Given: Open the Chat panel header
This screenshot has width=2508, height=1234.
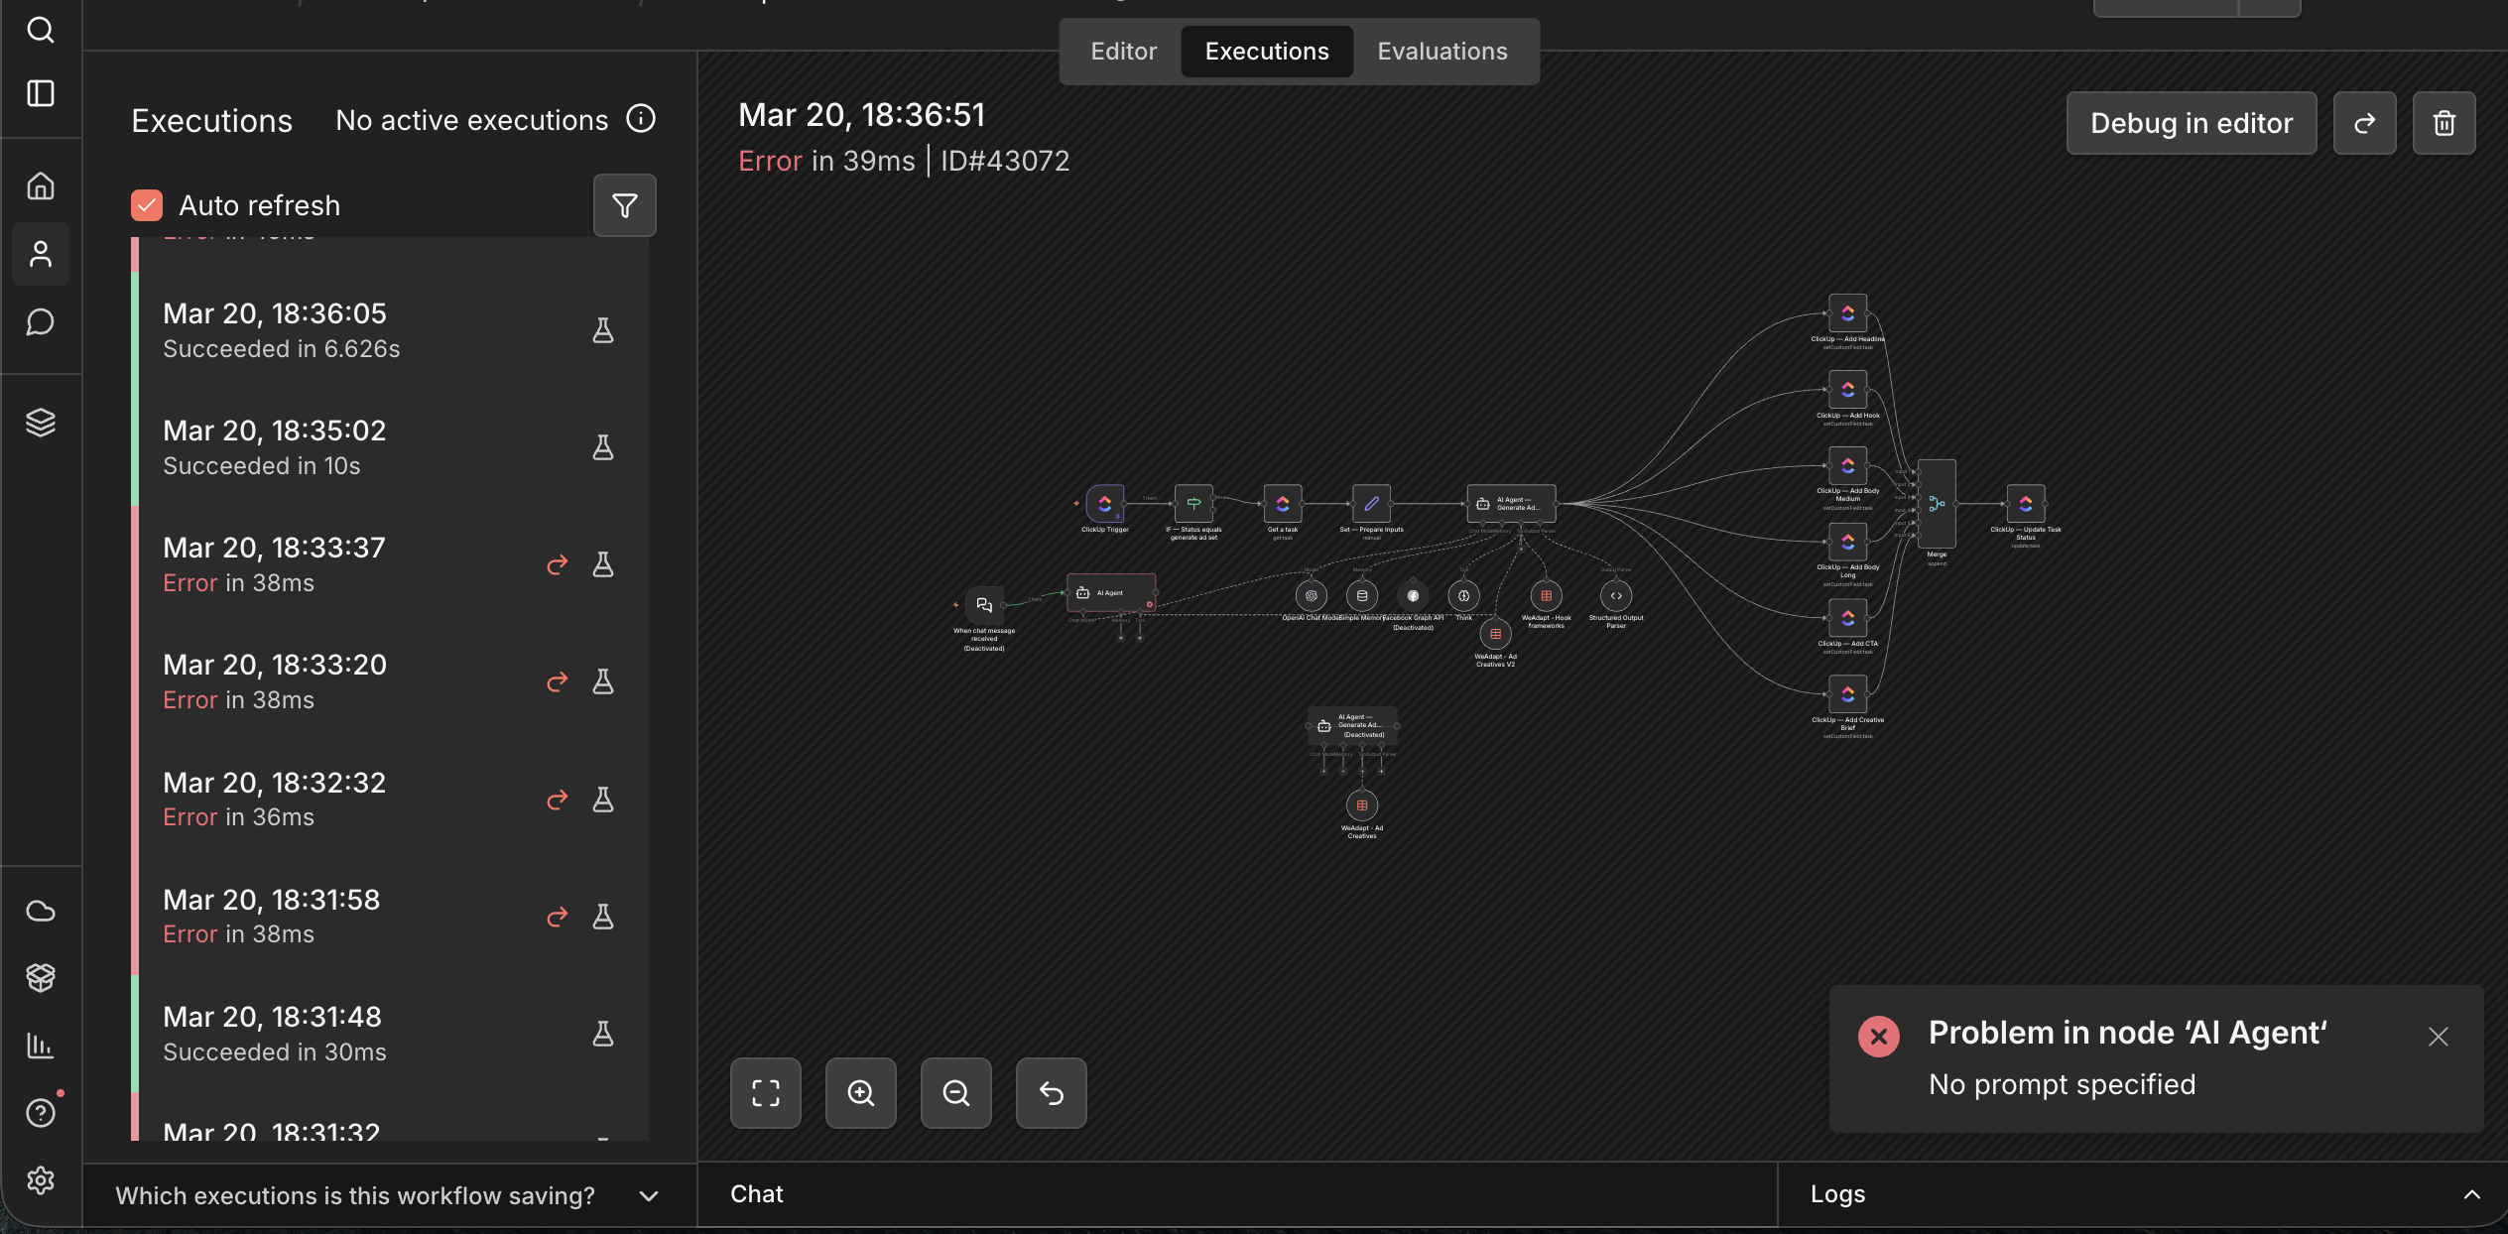Looking at the screenshot, I should tap(757, 1194).
